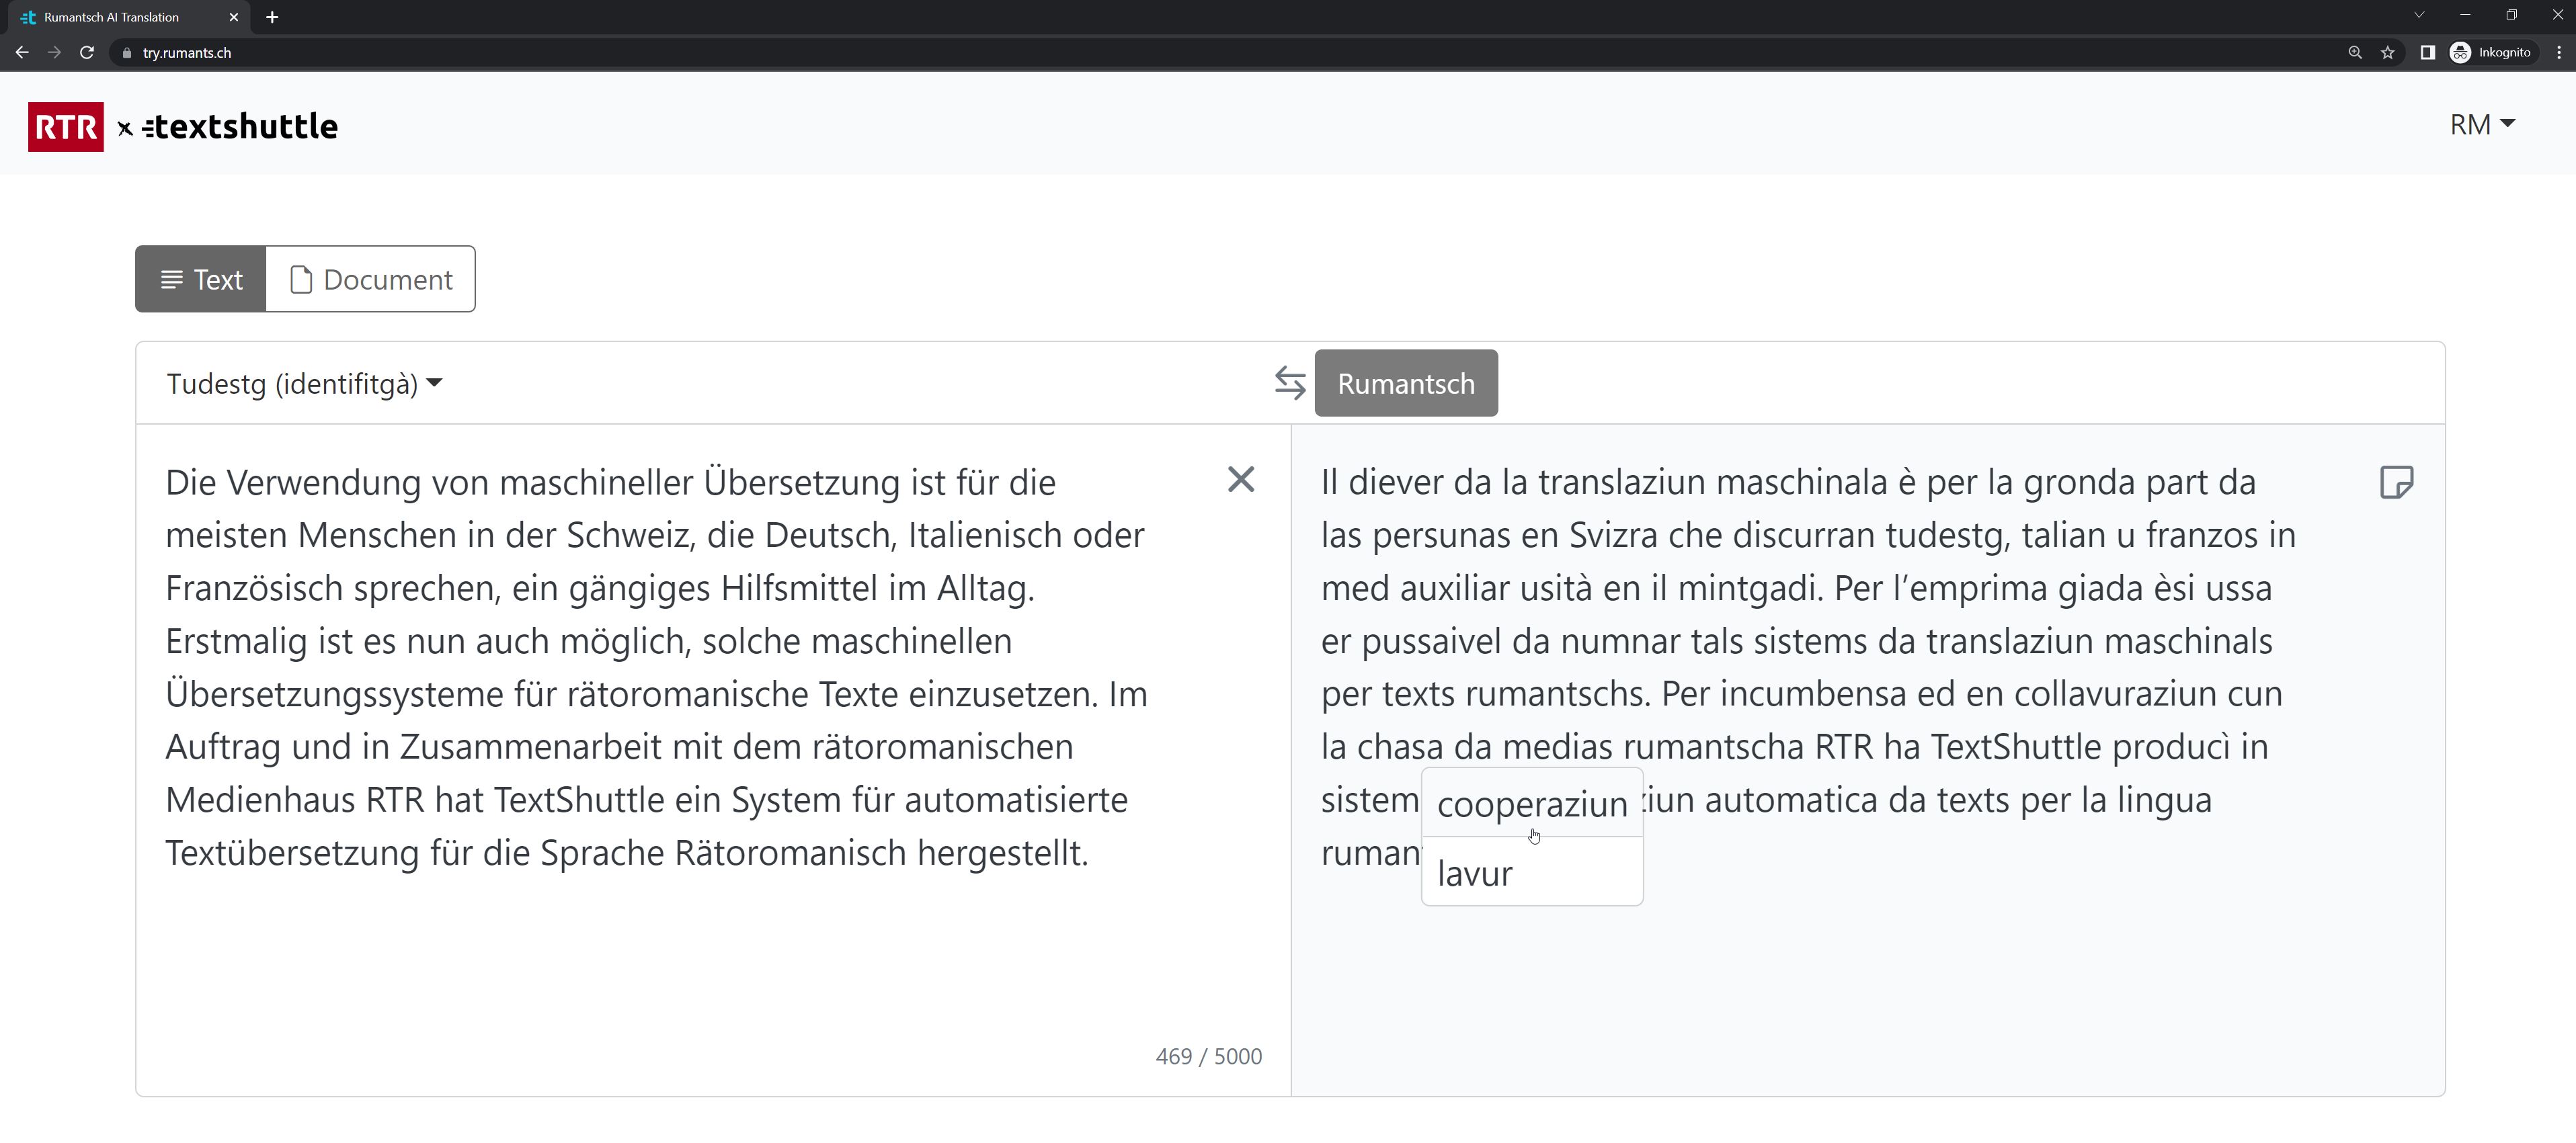
Task: Open the RM interface language dropdown
Action: pos(2482,125)
